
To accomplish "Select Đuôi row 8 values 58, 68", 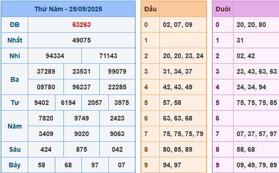I will tap(246, 149).
